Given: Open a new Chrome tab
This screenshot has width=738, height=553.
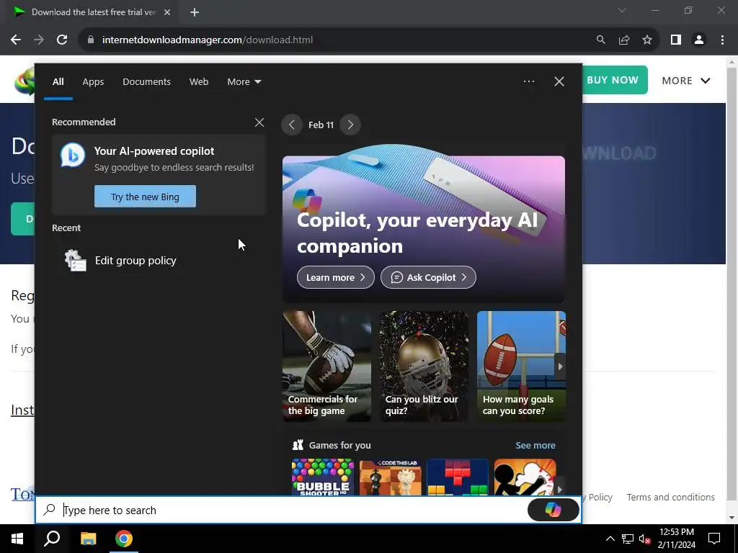Looking at the screenshot, I should pos(195,12).
